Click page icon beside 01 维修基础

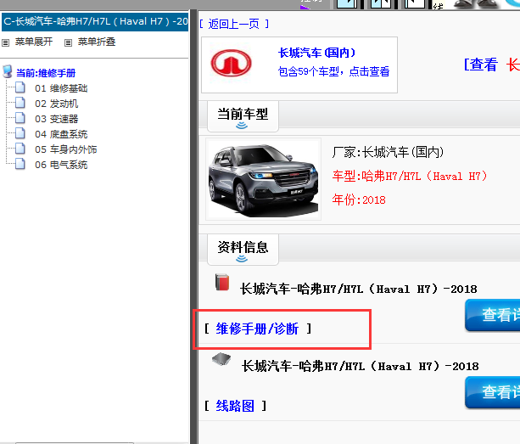coord(20,87)
